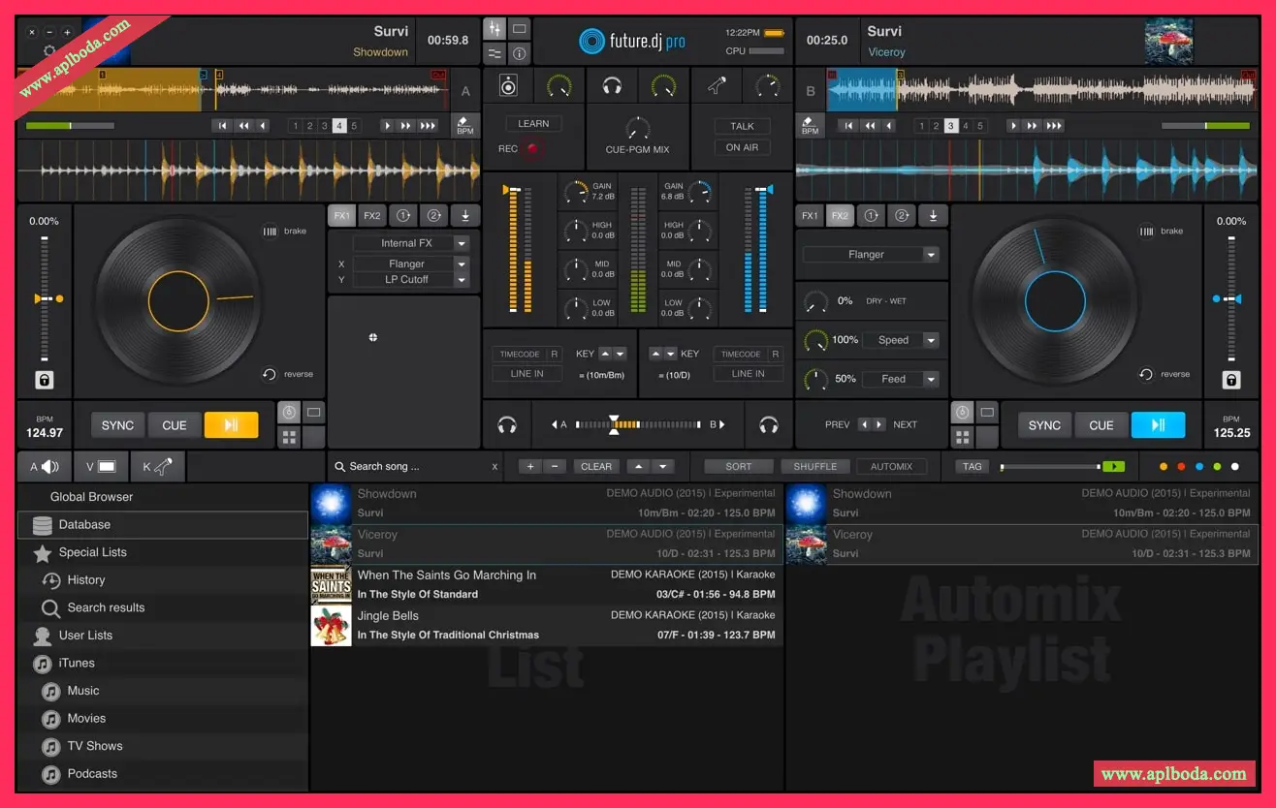Image resolution: width=1276 pixels, height=808 pixels.
Task: Click the reverse icon on the right deck
Action: click(1146, 374)
